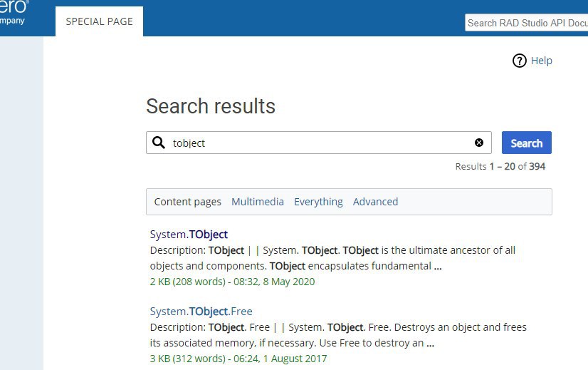
Task: Click the blue Search button
Action: pyautogui.click(x=527, y=143)
